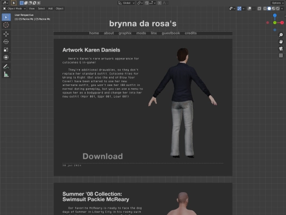Switch to solid viewport shading

pos(269,8)
